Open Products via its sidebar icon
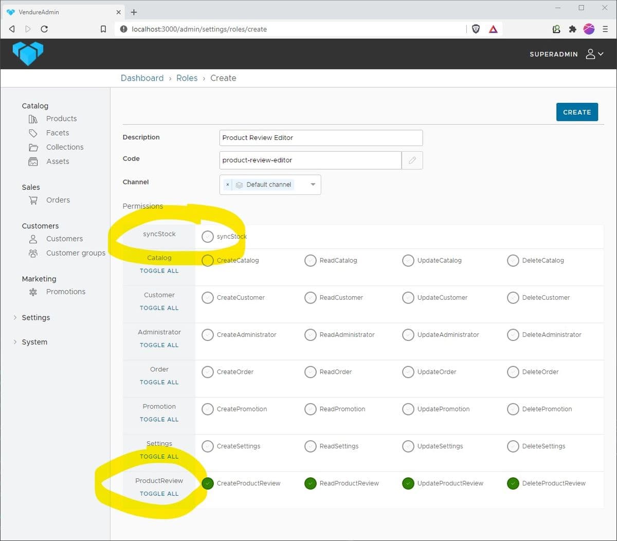 33,119
